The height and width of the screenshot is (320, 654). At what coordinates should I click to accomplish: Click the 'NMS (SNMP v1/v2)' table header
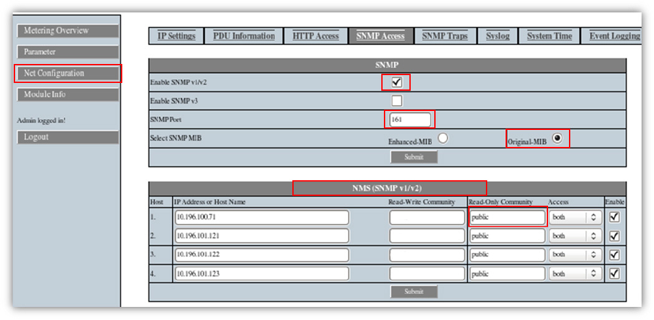pos(387,188)
